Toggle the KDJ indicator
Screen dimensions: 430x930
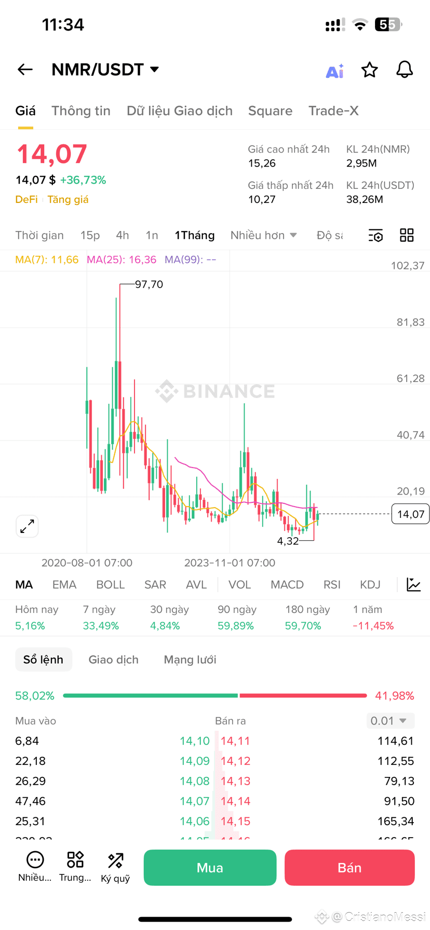370,585
